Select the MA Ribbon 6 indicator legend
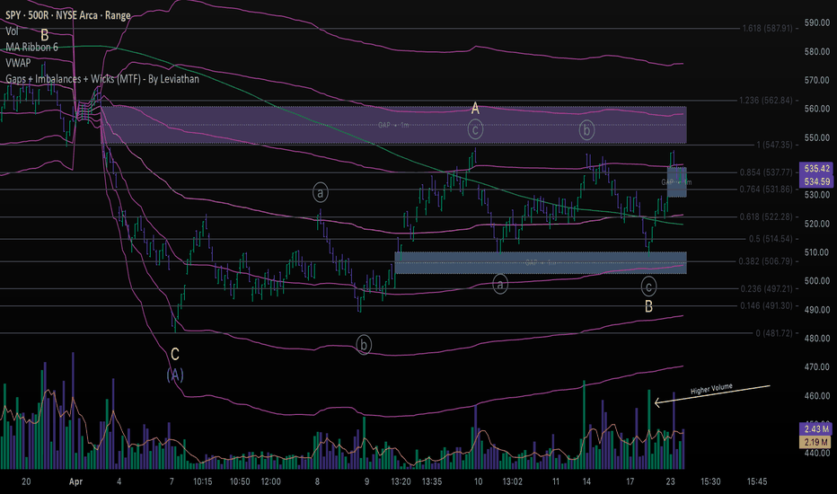This screenshot has width=837, height=494. [x=32, y=47]
